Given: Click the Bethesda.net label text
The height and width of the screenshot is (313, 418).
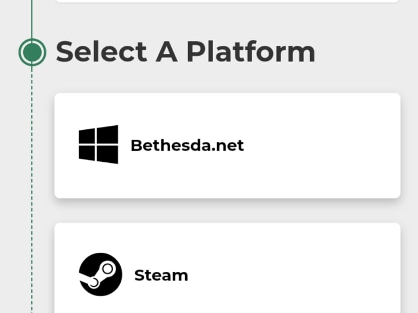Looking at the screenshot, I should 187,145.
